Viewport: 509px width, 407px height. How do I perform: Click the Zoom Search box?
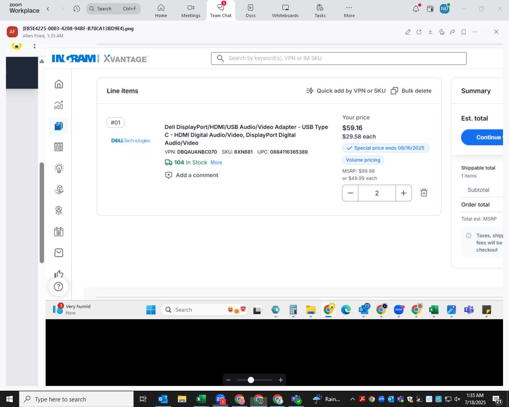[113, 9]
